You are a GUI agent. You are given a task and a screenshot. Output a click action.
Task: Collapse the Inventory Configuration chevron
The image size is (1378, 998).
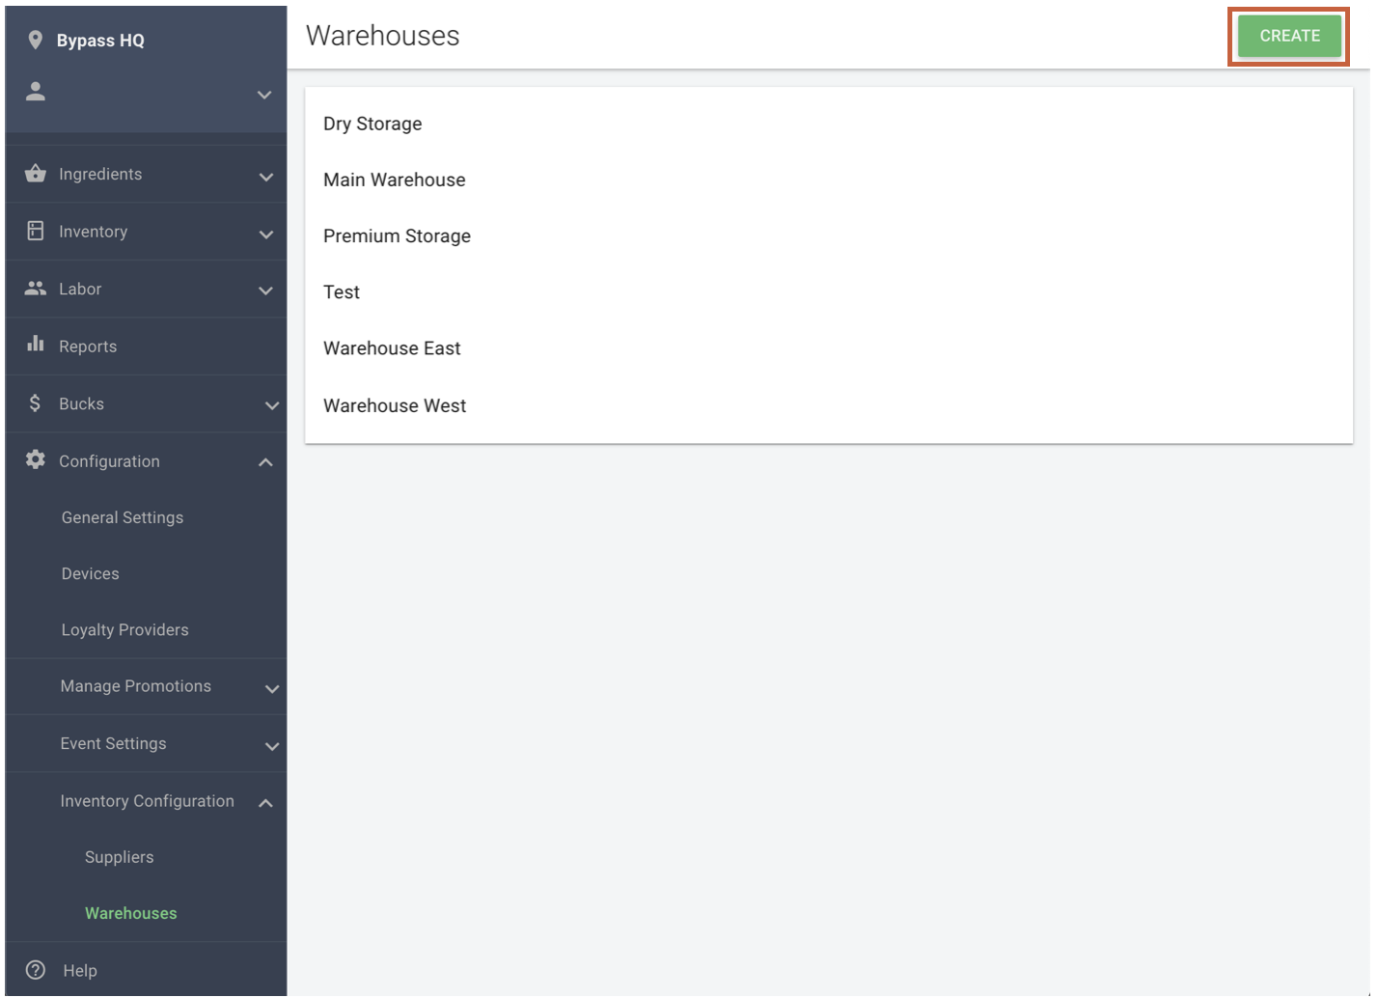pyautogui.click(x=266, y=803)
